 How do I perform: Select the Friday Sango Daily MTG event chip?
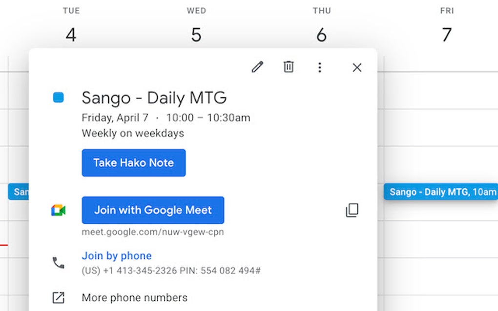[x=441, y=192]
